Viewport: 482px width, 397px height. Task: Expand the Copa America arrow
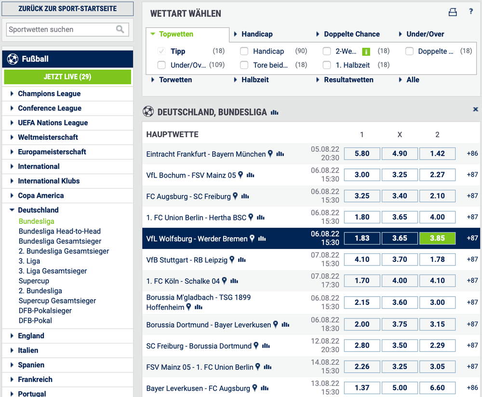coord(12,195)
